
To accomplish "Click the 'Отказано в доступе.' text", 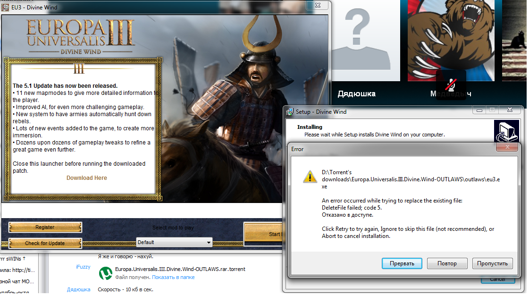I will click(x=347, y=215).
